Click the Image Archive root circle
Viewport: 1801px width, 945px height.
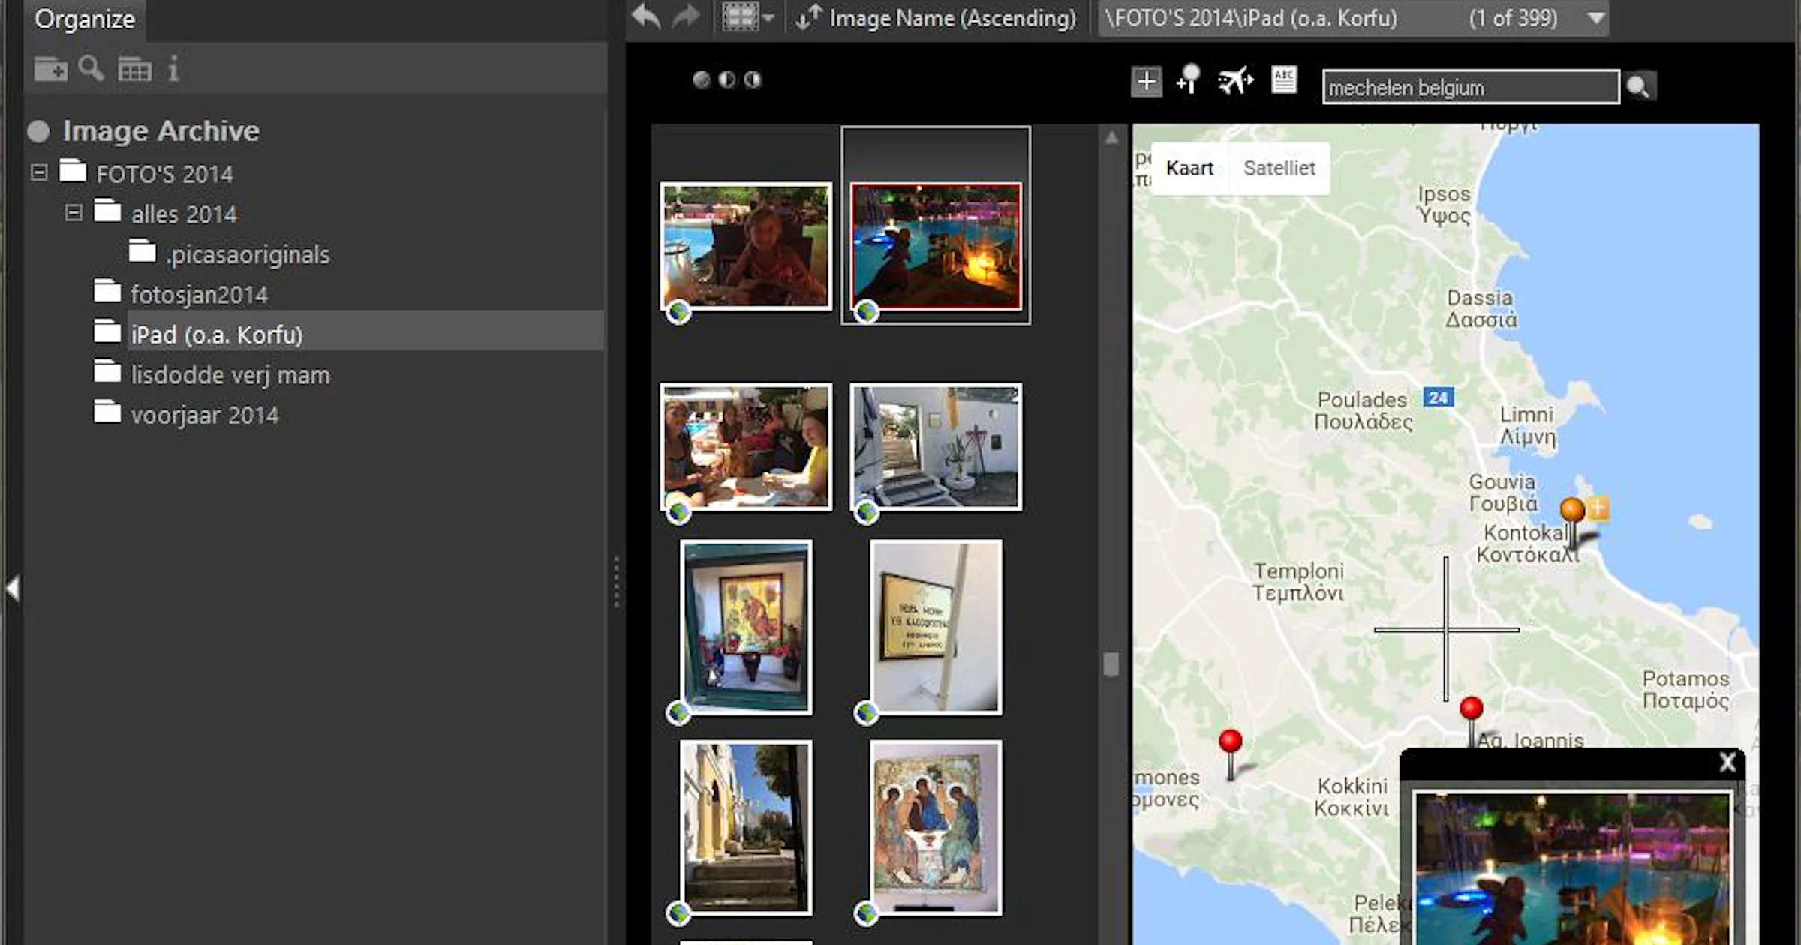(x=38, y=131)
